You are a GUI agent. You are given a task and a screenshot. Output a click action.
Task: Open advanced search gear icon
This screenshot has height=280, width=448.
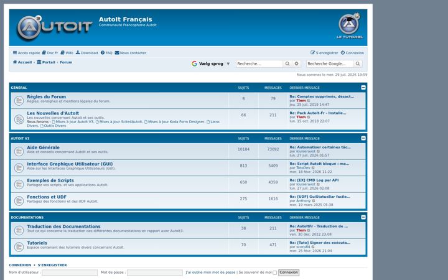[x=297, y=63]
